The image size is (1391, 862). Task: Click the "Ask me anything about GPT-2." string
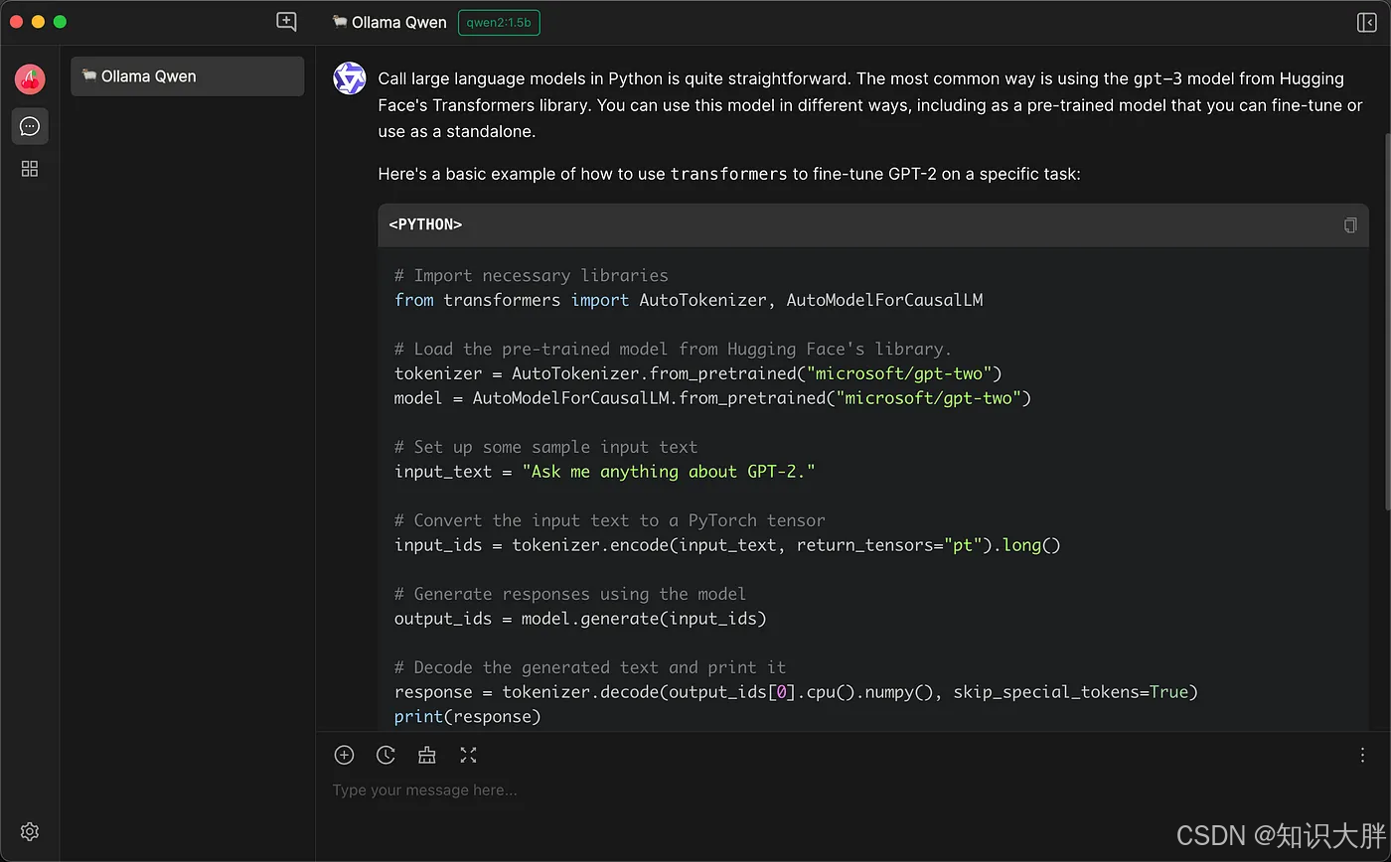coord(669,472)
